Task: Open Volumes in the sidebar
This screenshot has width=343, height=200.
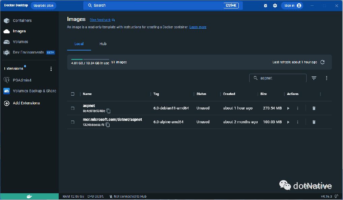Action: pyautogui.click(x=20, y=42)
